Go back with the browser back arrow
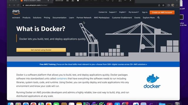 tap(10, 5)
